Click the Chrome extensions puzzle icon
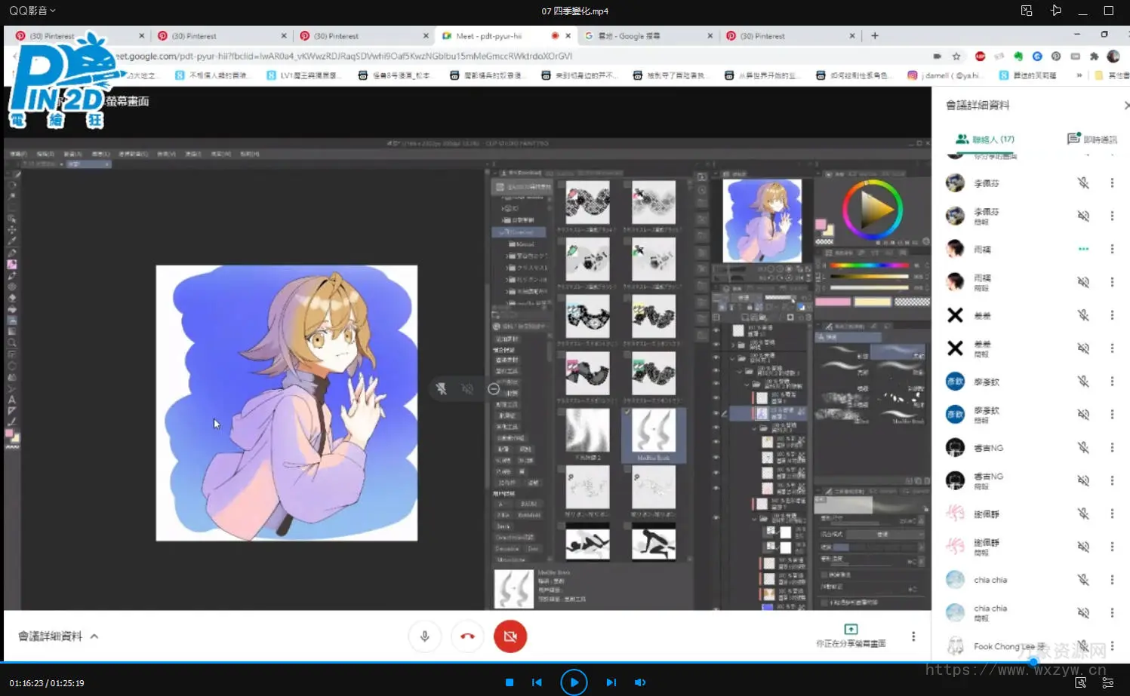Screen dimensions: 1130x696 [x=1094, y=57]
